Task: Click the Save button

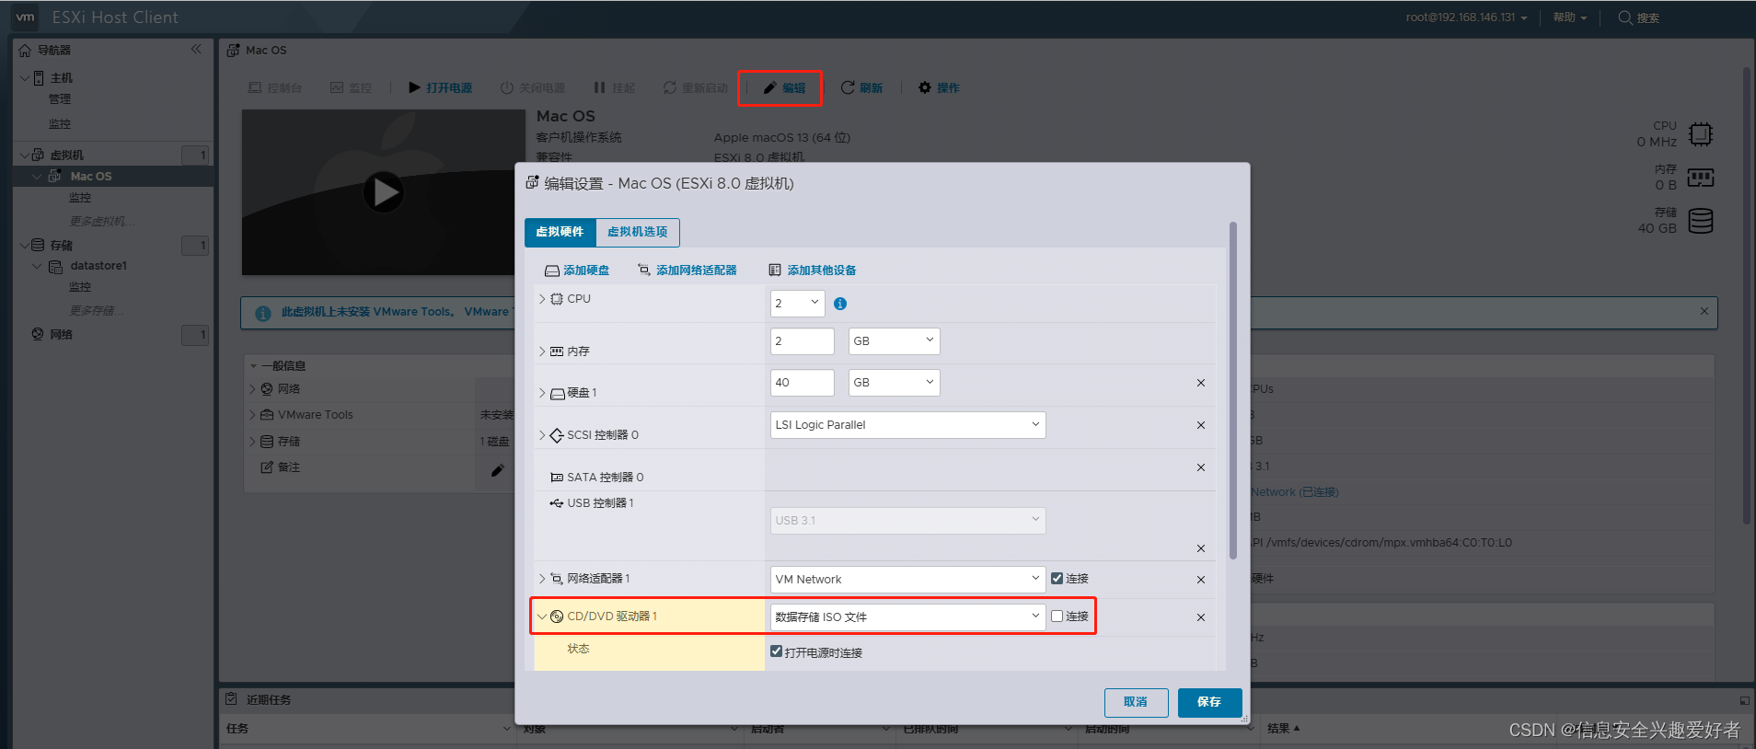Action: [1210, 702]
